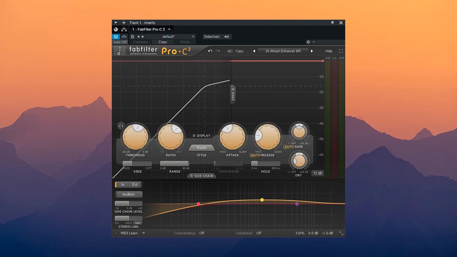Screen dimensions: 457x257
Task: Click the yellow node on the sidechain EQ curve
Action: pos(262,200)
